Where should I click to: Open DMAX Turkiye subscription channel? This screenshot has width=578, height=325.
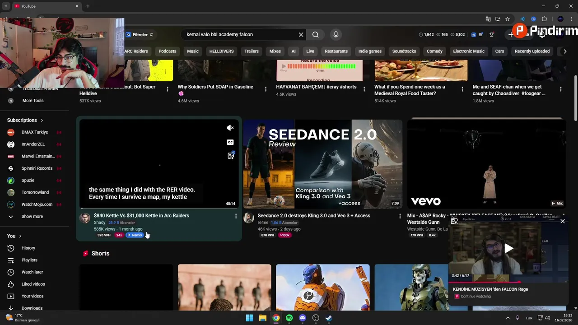click(35, 132)
